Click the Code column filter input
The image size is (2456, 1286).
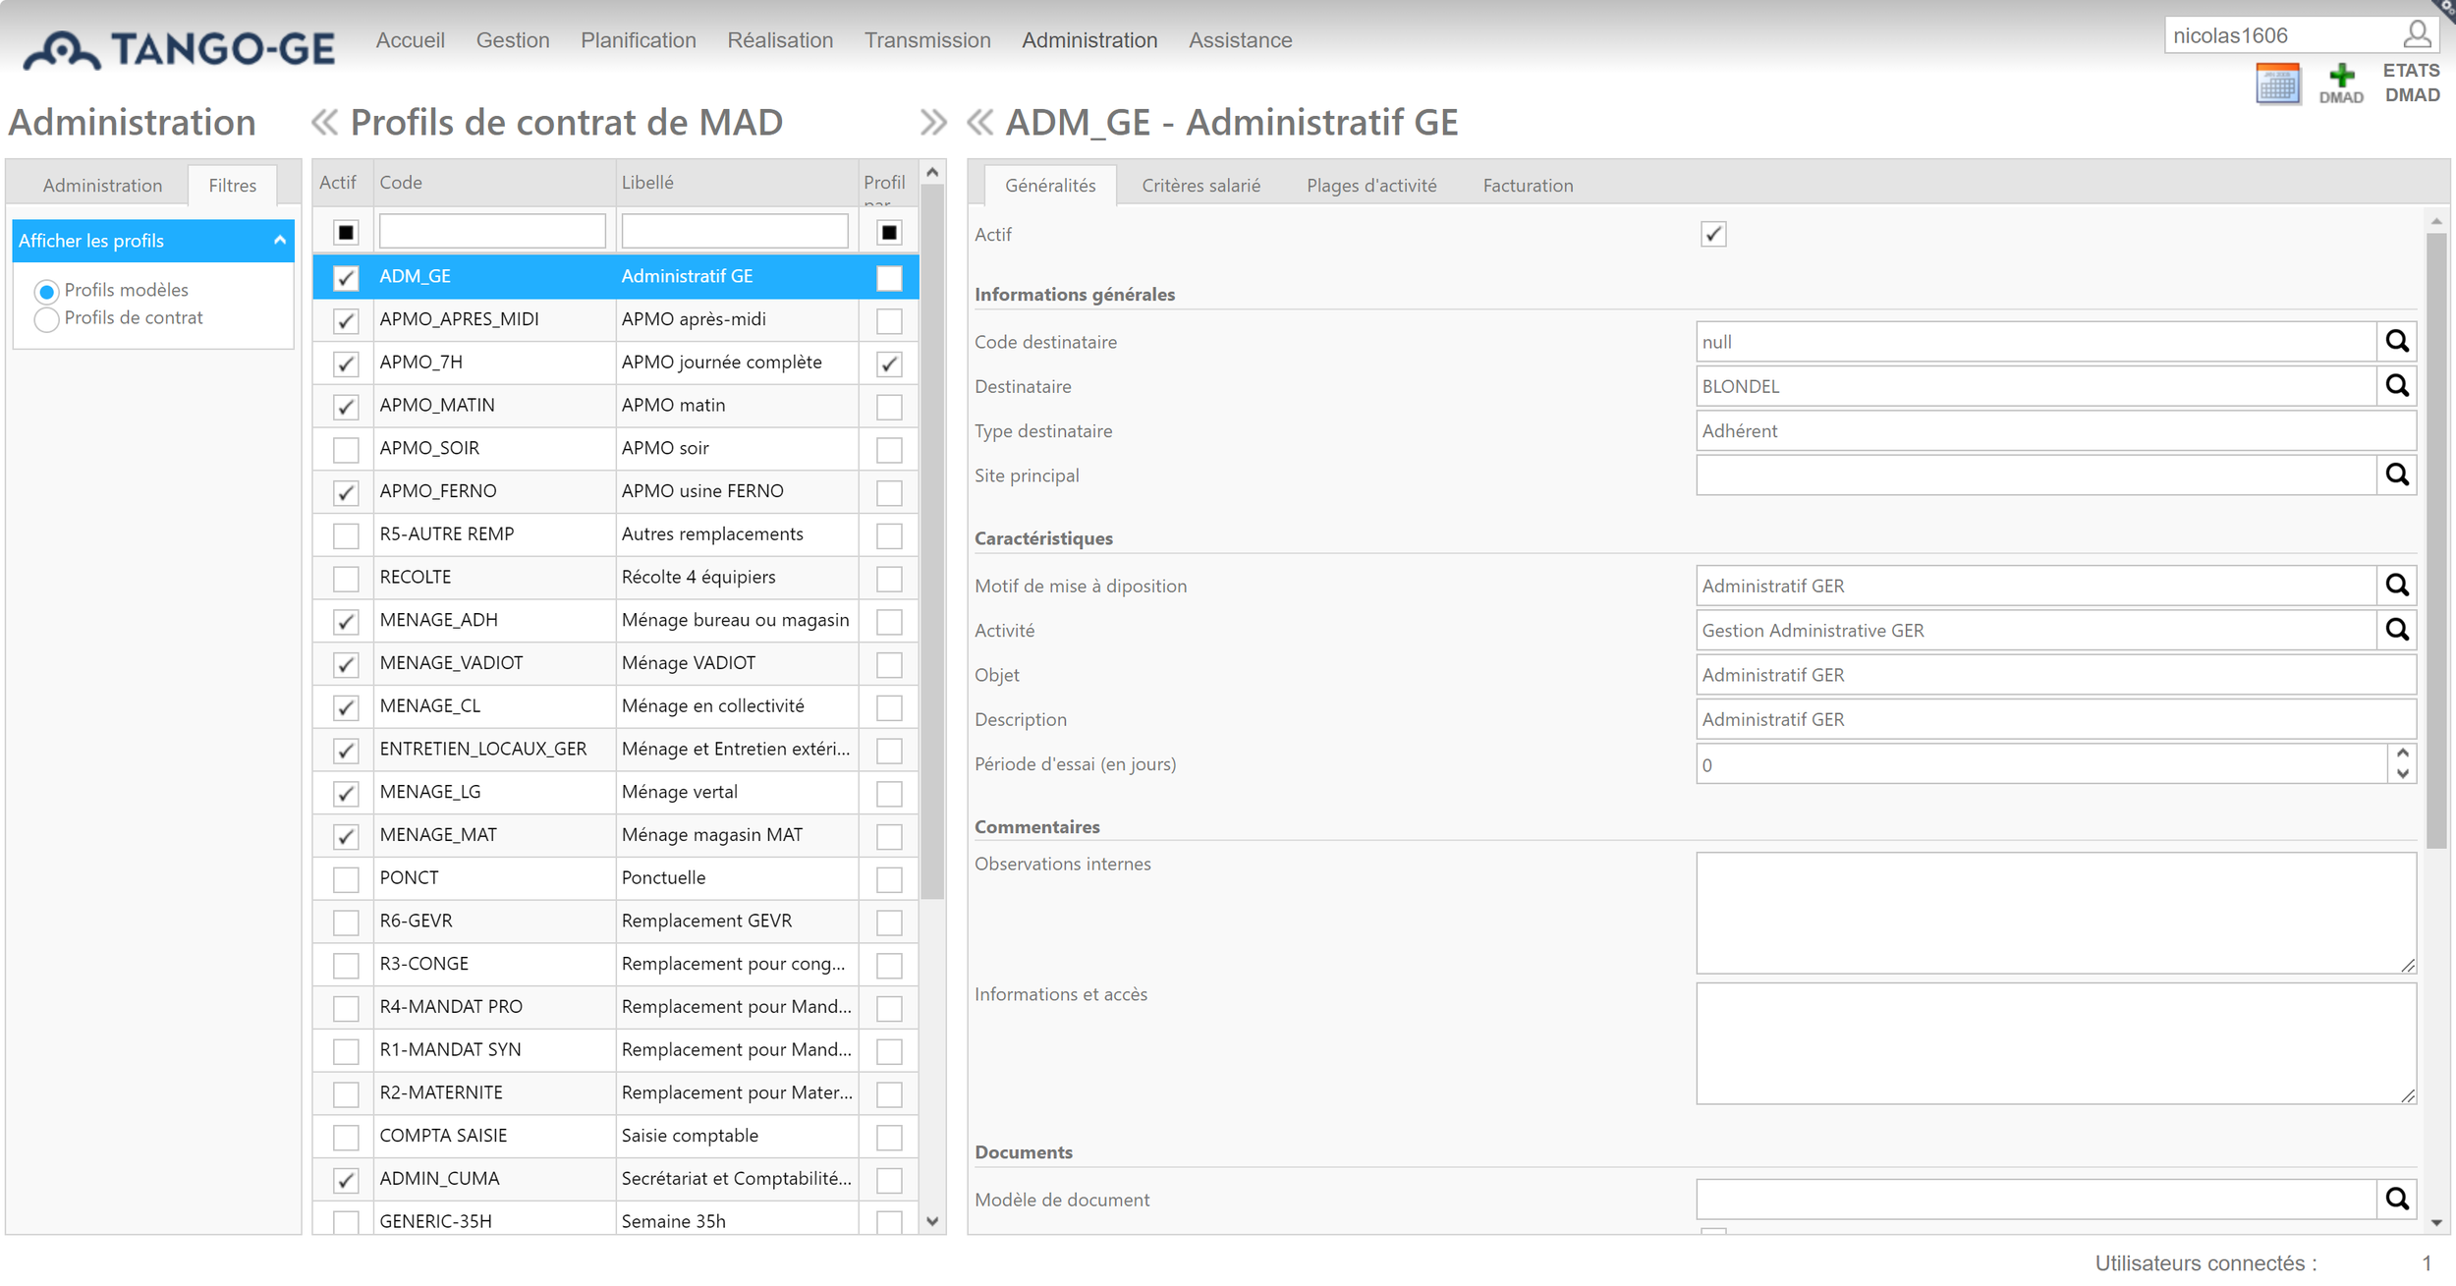492,232
